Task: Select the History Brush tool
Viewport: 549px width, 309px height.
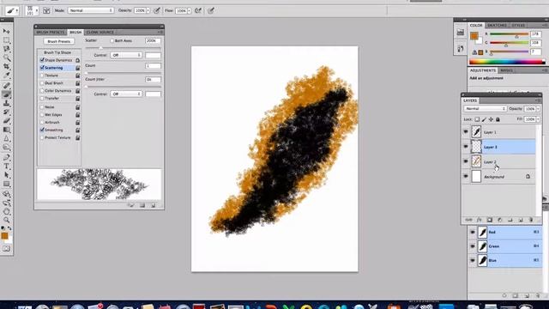Action: tap(6, 112)
